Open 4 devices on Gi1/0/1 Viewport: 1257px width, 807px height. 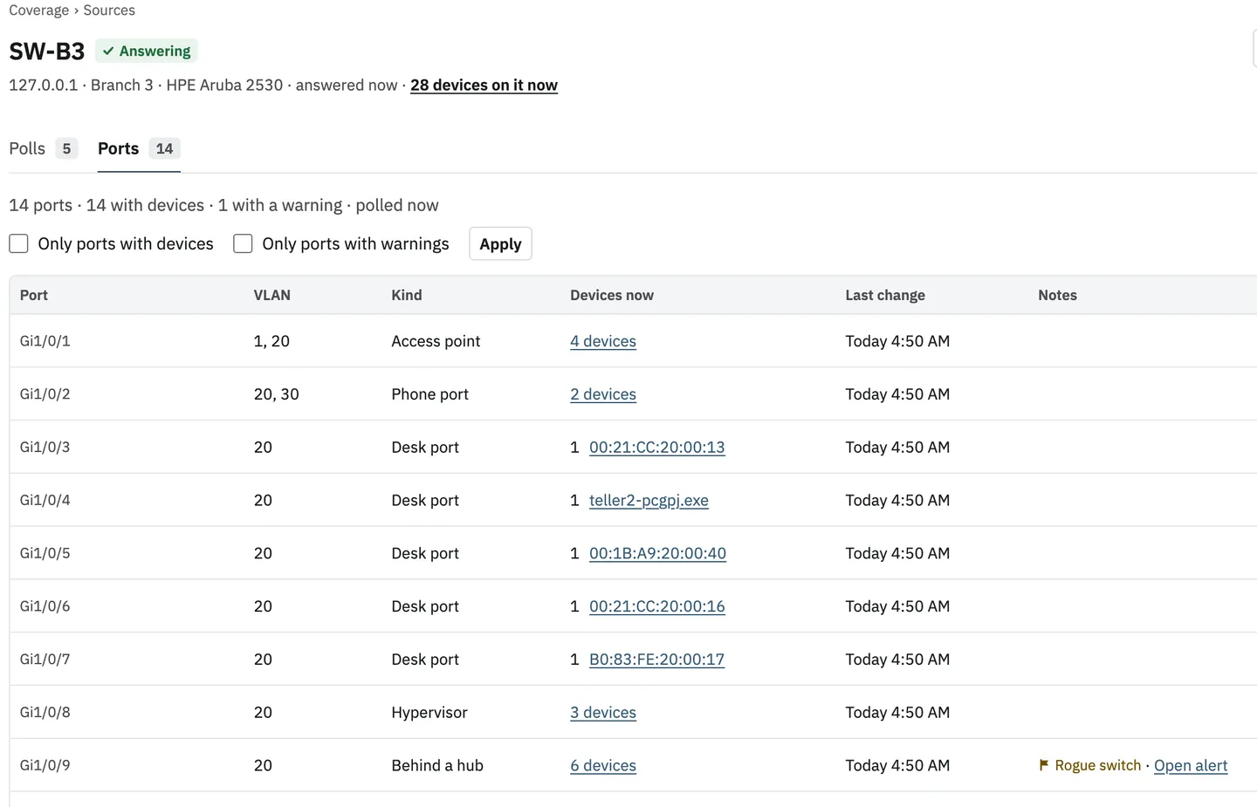click(603, 341)
